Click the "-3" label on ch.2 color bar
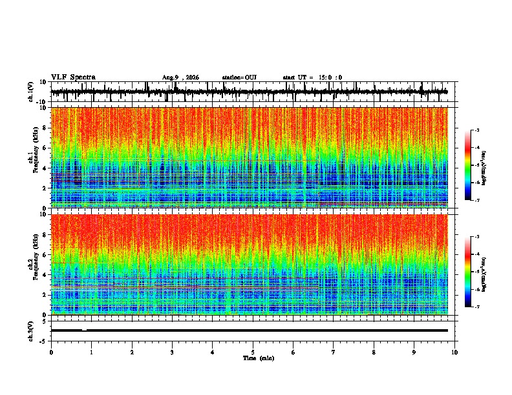The height and width of the screenshot is (395, 512). tap(476, 237)
